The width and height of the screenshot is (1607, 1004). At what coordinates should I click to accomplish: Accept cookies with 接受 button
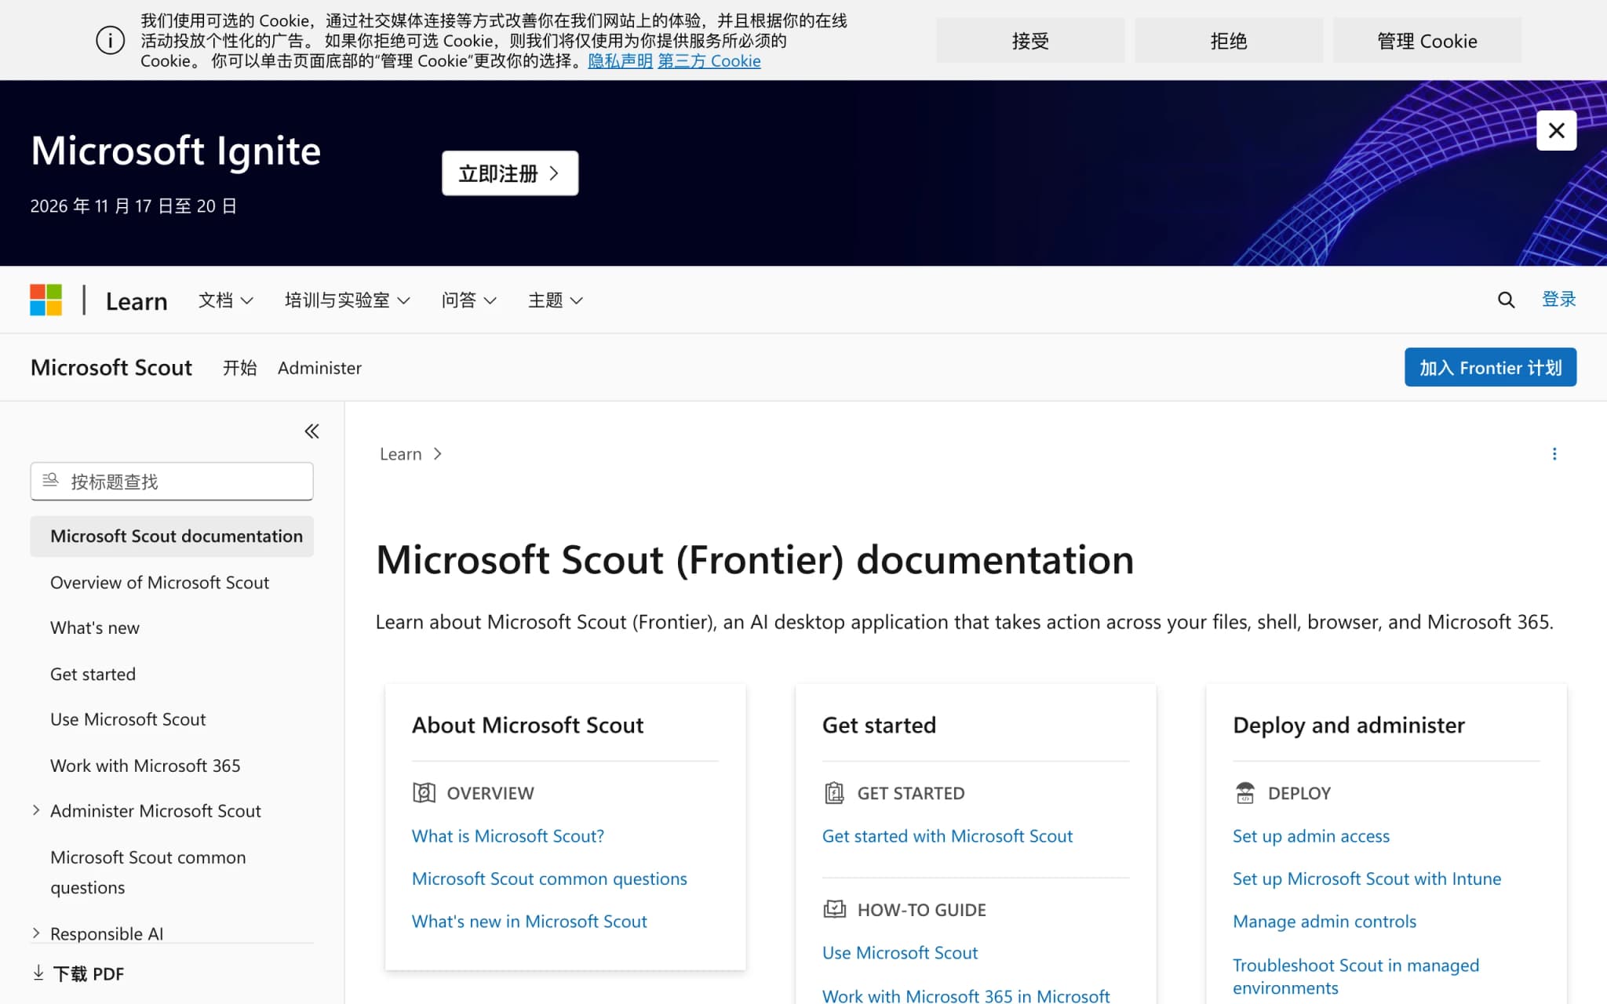[1030, 41]
